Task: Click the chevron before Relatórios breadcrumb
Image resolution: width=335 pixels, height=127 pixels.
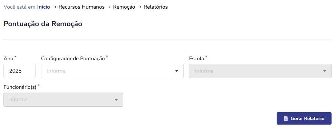Action: (140, 7)
